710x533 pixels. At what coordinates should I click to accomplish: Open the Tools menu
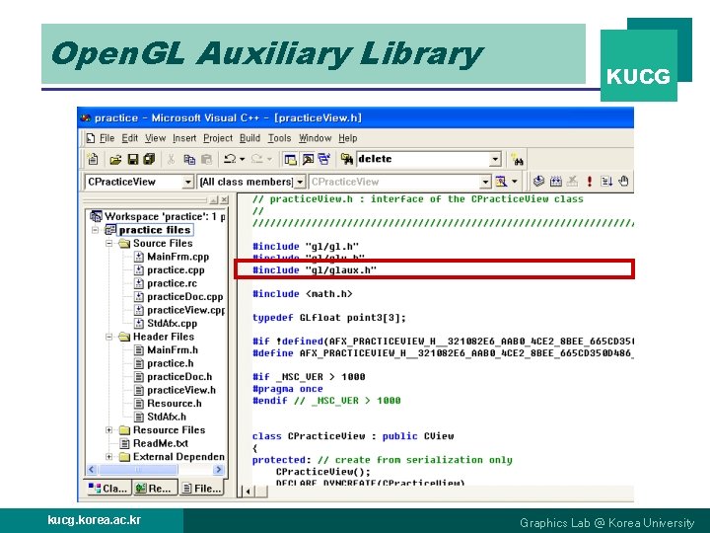click(279, 138)
